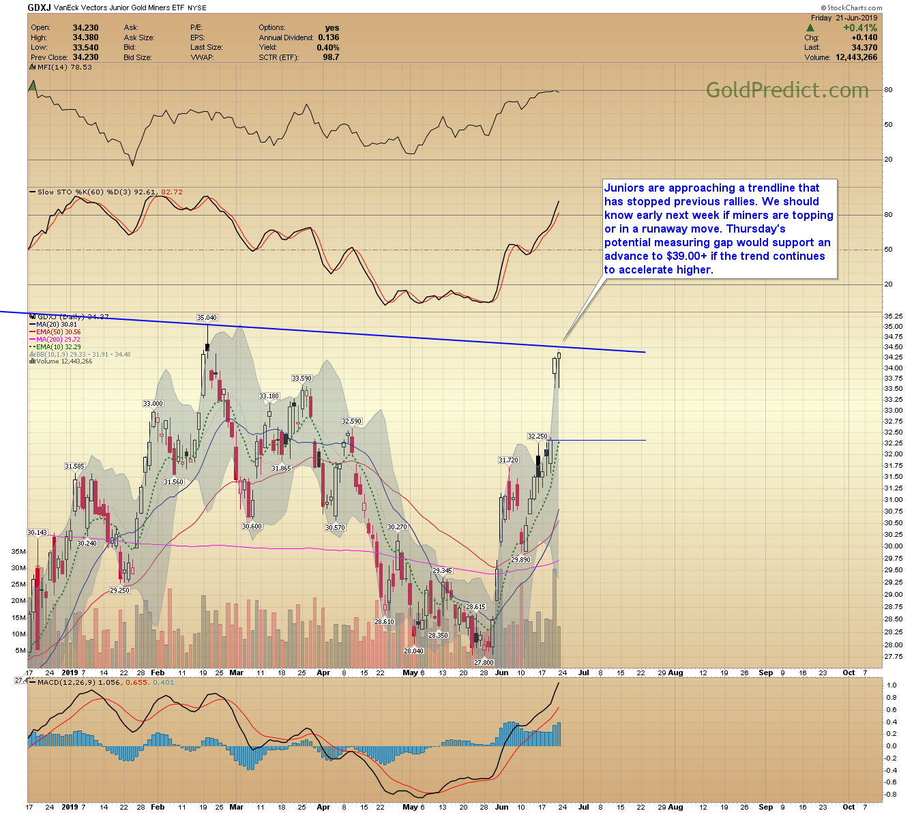Click the 31.585 price label on chart

click(74, 467)
